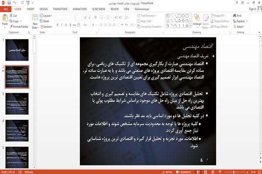Open the FILEminimizer tab
The height and width of the screenshot is (174, 262).
tap(142, 9)
